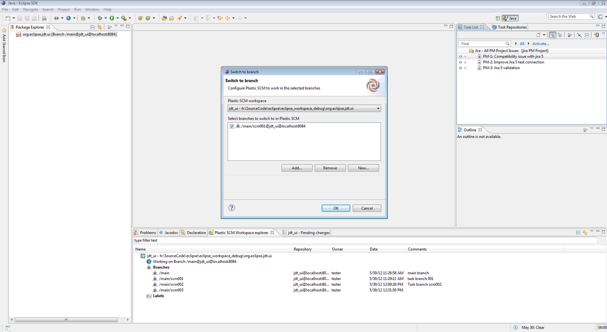This screenshot has width=607, height=332.
Task: Click the Back navigation arrow in toolbar
Action: click(227, 18)
